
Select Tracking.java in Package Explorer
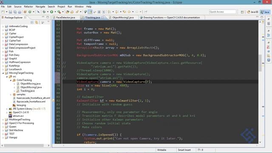[27, 91]
